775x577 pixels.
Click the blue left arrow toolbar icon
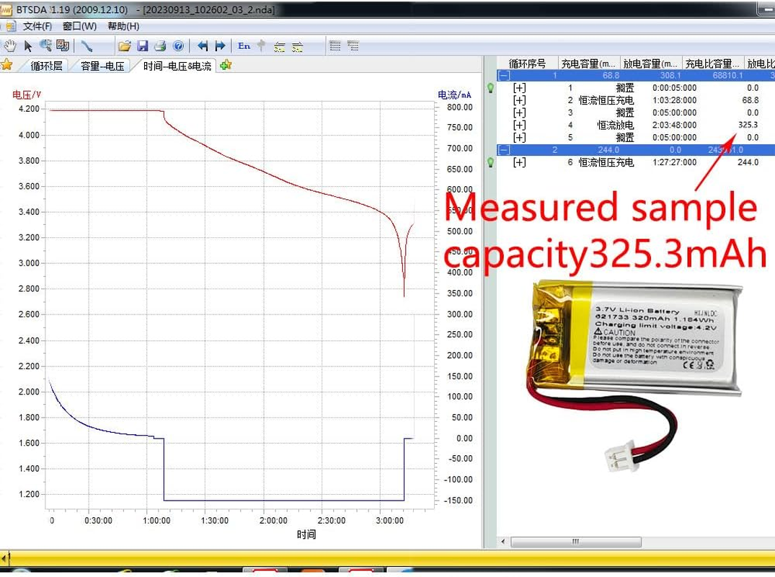coord(203,45)
